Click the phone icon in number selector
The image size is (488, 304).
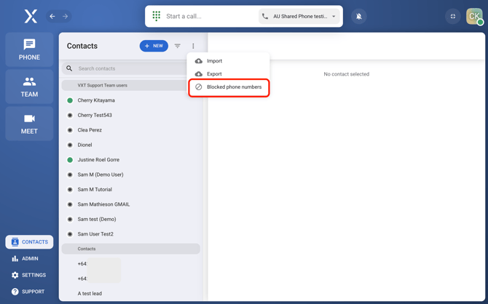point(265,16)
